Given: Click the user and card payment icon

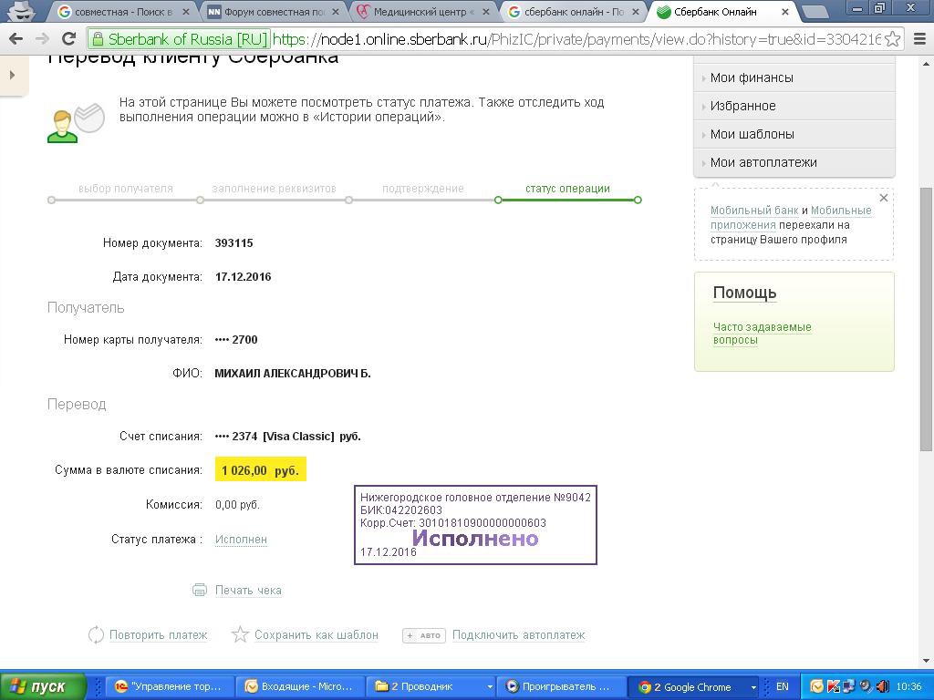Looking at the screenshot, I should pos(76,123).
